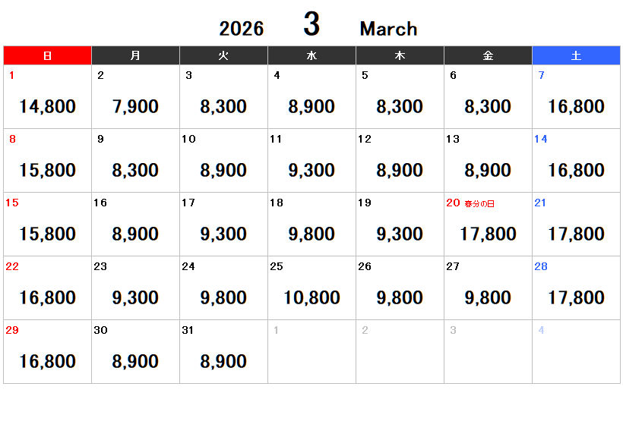Click the Monday header 月
The image size is (623, 440).
[135, 55]
